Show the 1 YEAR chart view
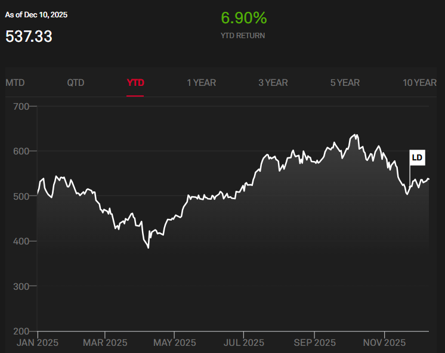The image size is (445, 353). point(201,82)
